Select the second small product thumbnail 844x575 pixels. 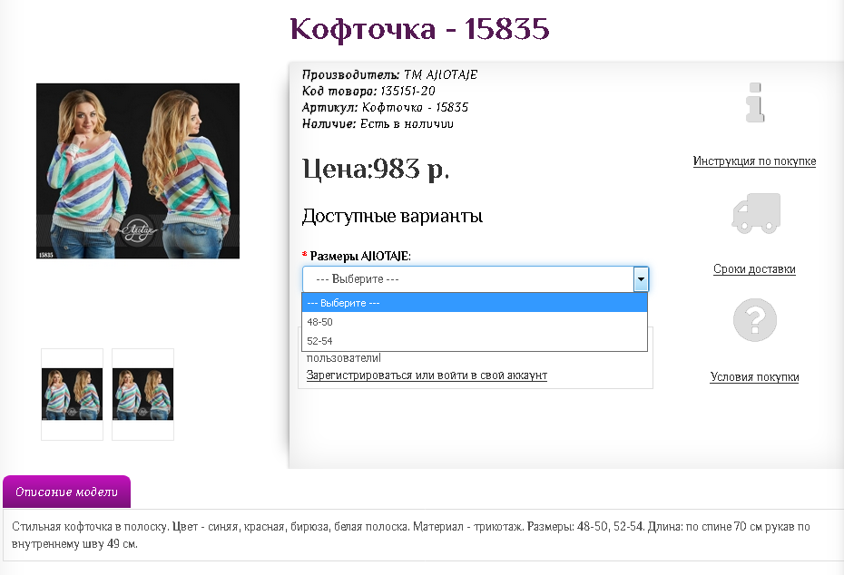pos(142,395)
